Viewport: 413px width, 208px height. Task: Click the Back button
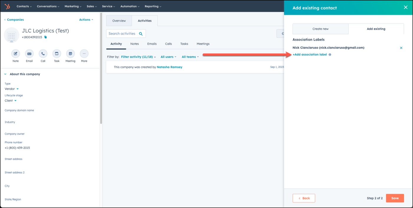(304, 198)
